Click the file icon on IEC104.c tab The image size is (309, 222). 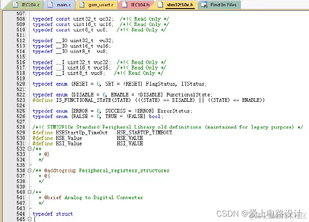(15, 5)
